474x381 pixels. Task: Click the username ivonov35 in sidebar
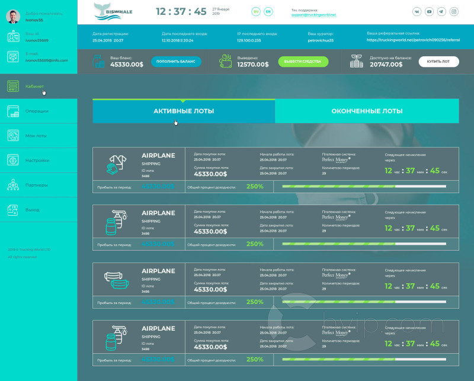pyautogui.click(x=34, y=20)
